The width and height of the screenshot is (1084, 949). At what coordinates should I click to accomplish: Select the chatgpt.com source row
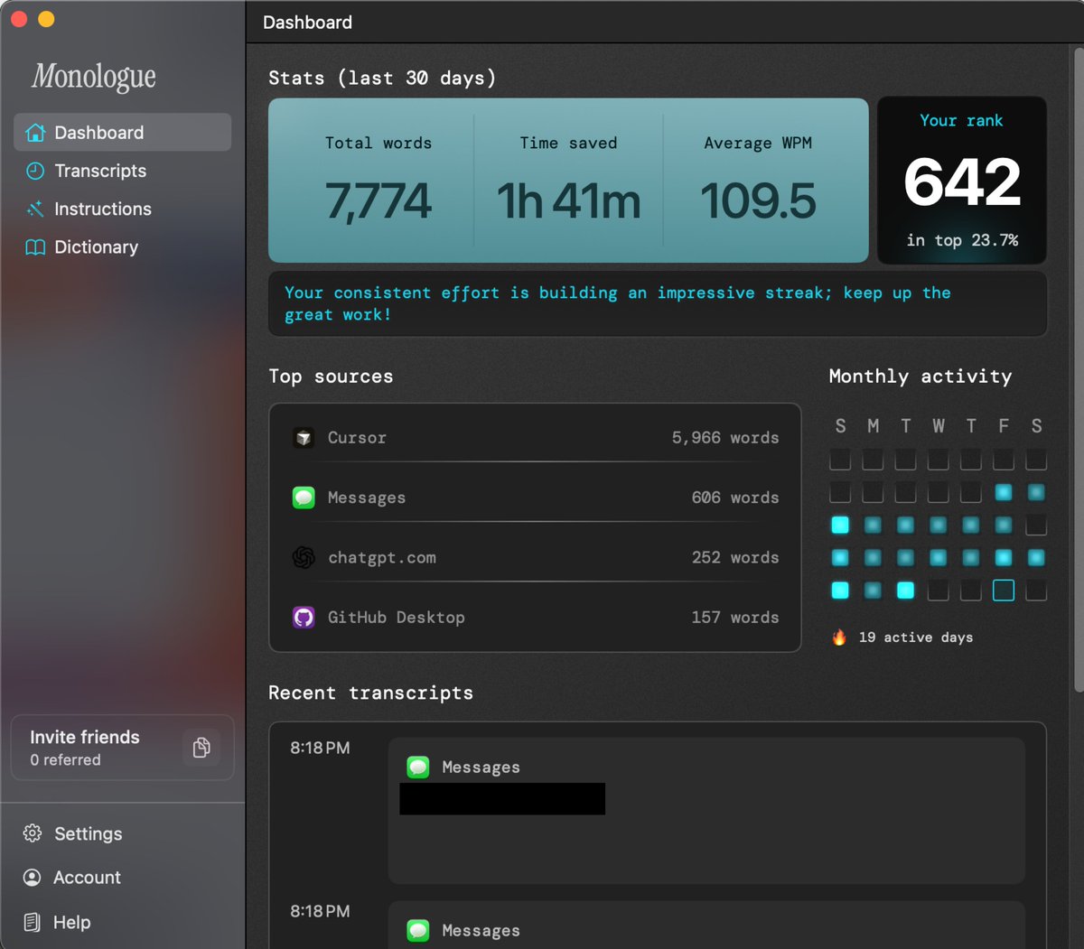(x=535, y=557)
